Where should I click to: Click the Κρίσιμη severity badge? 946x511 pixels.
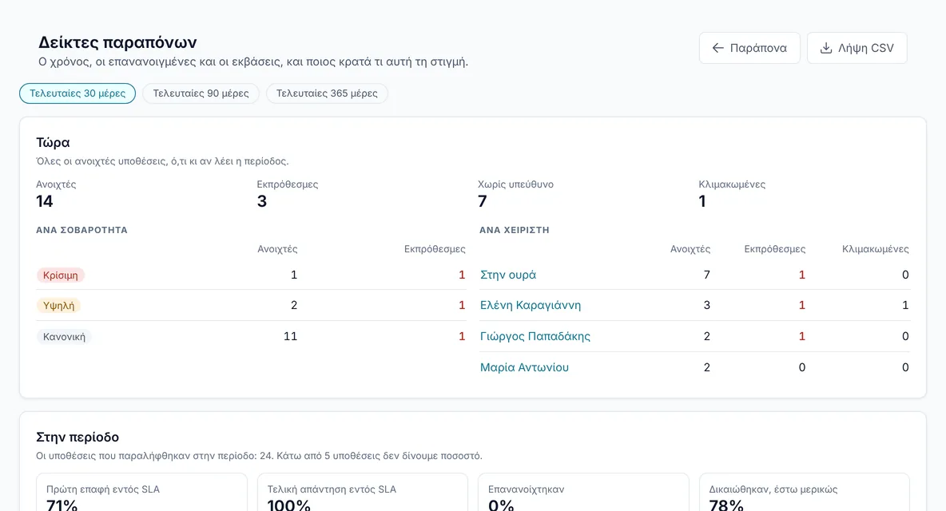point(61,275)
